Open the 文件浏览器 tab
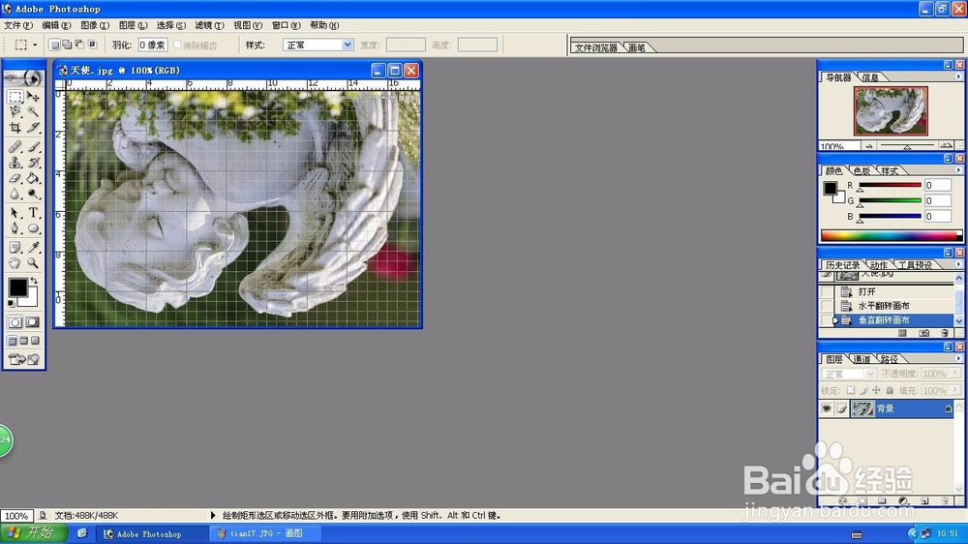Screen dimensions: 968x544 tap(596, 47)
